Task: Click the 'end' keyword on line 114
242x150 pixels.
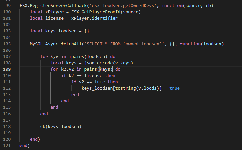Action: (65, 101)
